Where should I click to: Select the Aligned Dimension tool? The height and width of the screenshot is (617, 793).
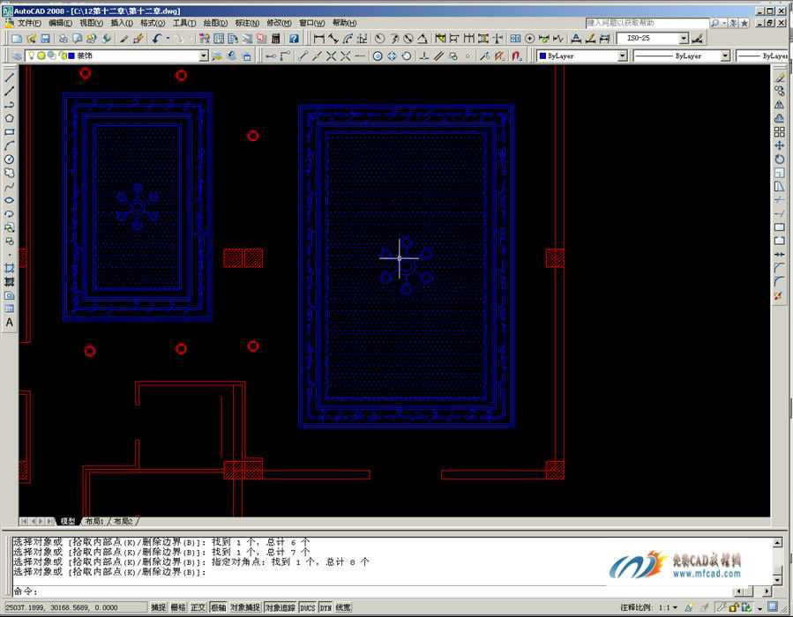333,39
